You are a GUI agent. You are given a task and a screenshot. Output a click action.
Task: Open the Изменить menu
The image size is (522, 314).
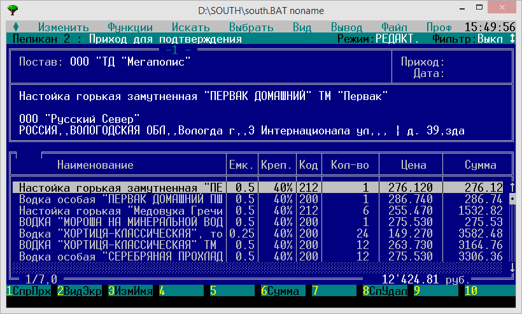tap(63, 27)
